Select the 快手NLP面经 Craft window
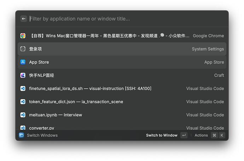The image size is (244, 161). pos(106,75)
